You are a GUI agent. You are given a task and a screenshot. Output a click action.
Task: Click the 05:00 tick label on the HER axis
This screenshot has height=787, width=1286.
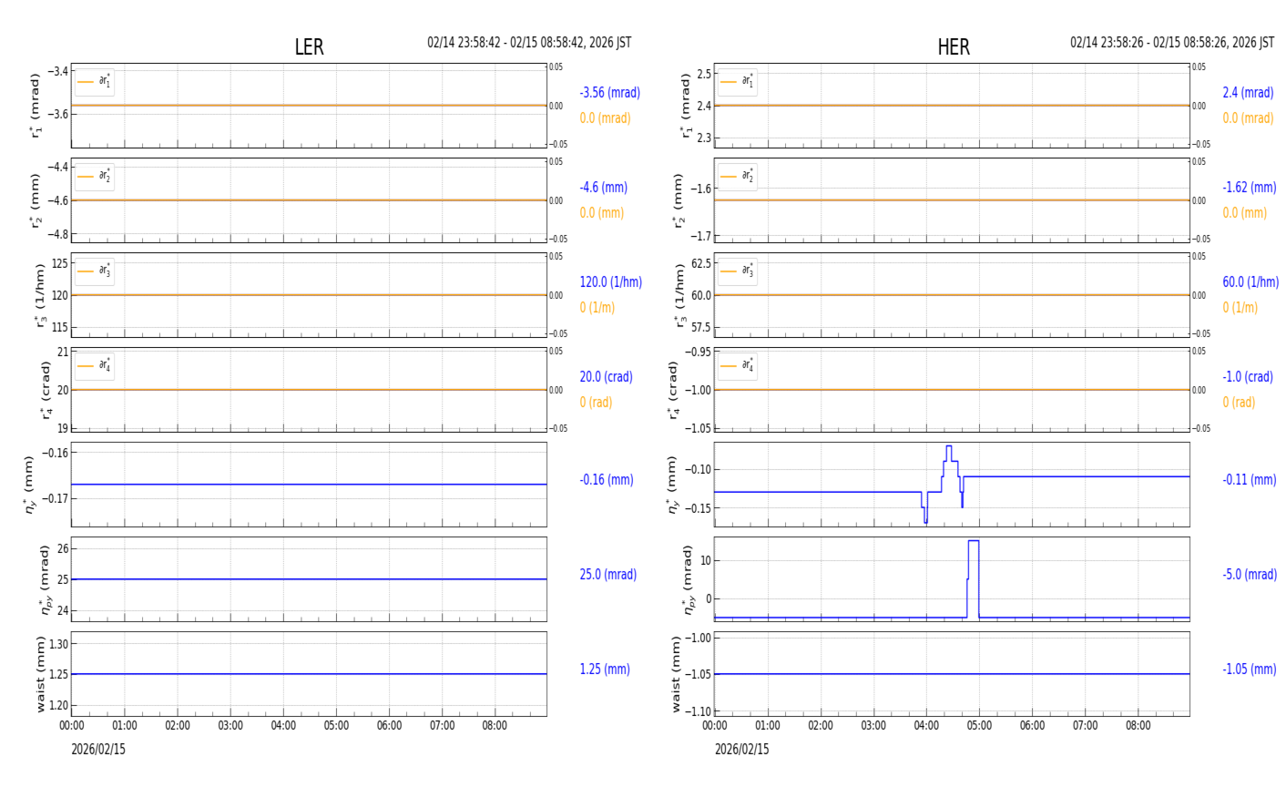[x=979, y=727]
